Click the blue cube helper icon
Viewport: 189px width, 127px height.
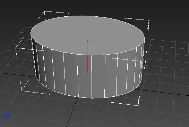(x=6, y=116)
